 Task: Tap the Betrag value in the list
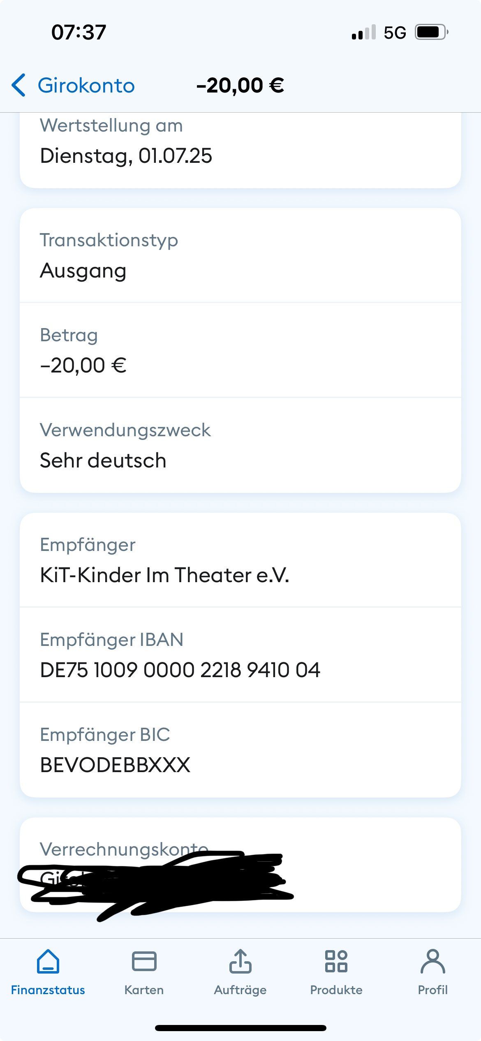click(83, 366)
